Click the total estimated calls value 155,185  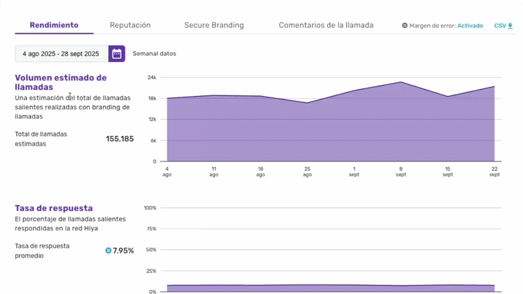click(120, 139)
